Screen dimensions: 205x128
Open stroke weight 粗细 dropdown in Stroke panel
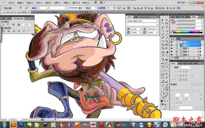pos(191,67)
